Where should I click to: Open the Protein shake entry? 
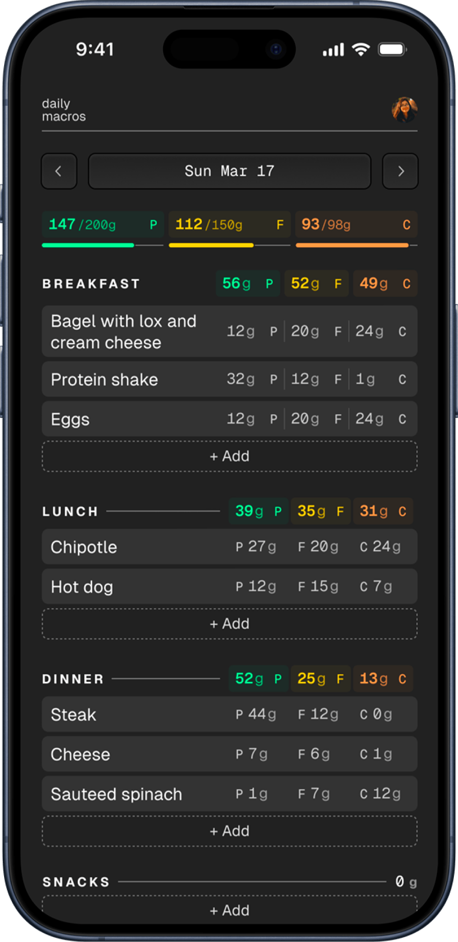click(229, 379)
